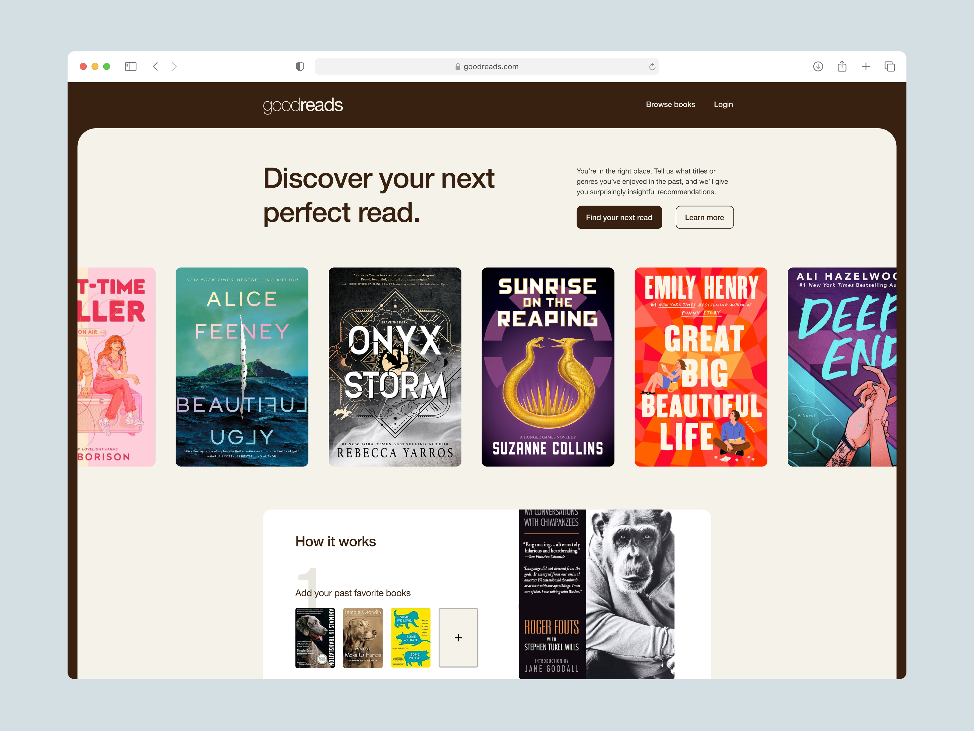Open the share sheet icon
Screen dimensions: 974x731
point(842,66)
